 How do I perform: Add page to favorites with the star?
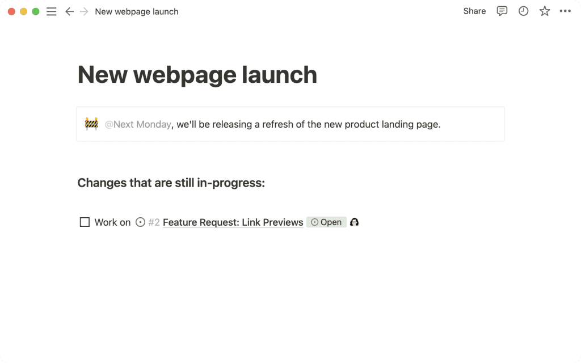544,11
